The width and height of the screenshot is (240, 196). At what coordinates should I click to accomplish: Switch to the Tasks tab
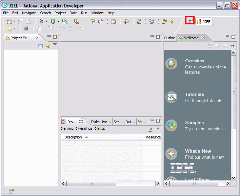[x=95, y=122]
